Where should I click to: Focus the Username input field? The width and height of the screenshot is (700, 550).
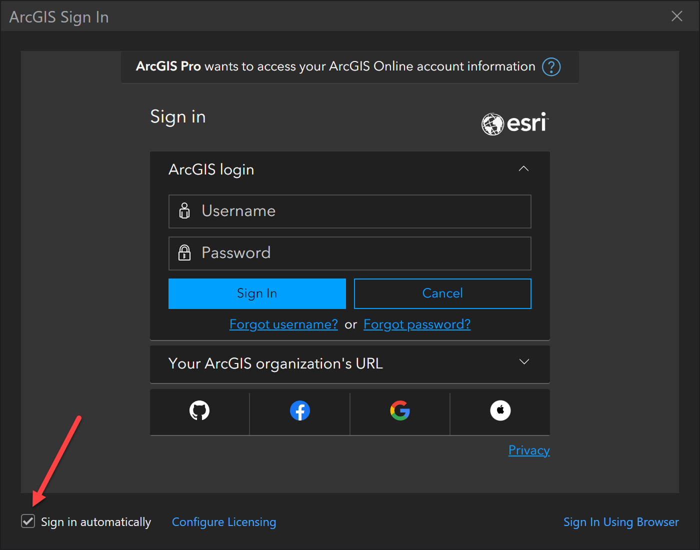click(360, 211)
